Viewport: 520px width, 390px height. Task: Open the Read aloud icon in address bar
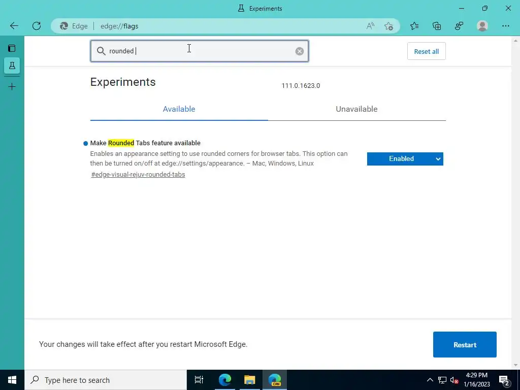click(370, 26)
